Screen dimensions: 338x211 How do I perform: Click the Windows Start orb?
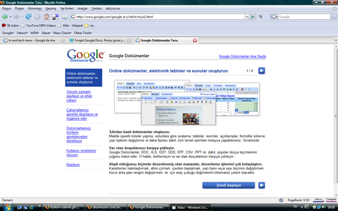8,207
